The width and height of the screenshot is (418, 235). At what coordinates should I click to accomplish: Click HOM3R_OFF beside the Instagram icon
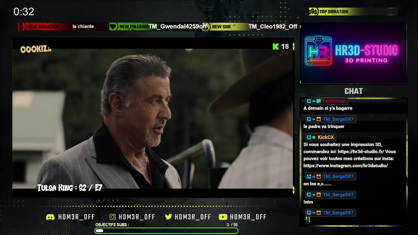click(137, 217)
